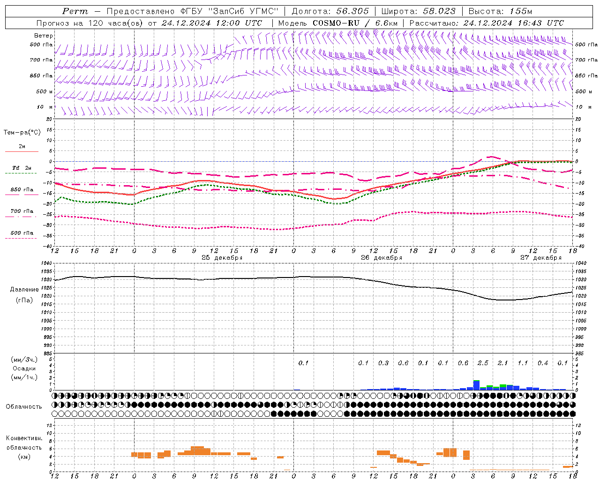Click the "Высота: 155м" header field
The image size is (600, 480).
pyautogui.click(x=500, y=11)
